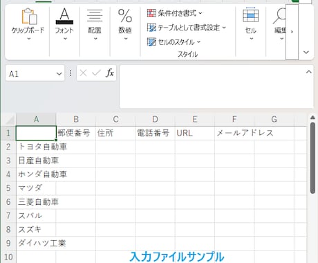Select cell containing トヨタ自動車
Viewport: 318px width, 263px height.
click(x=36, y=147)
